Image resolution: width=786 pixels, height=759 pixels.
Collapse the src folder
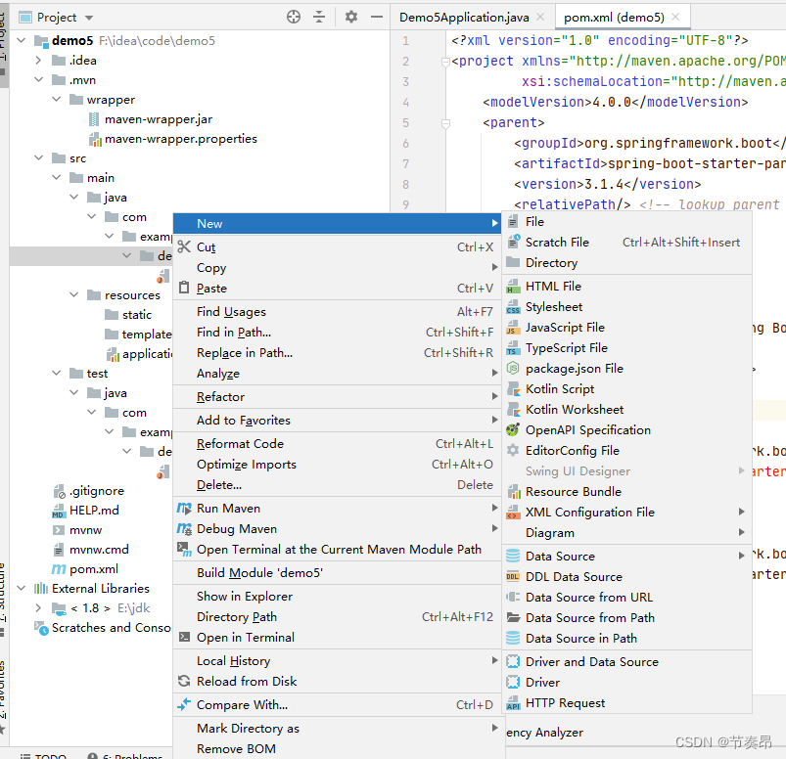(x=38, y=157)
